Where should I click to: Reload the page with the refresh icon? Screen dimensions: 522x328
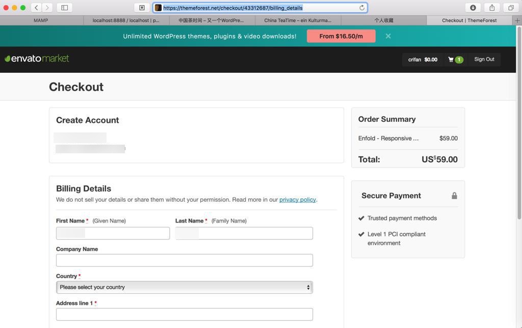click(362, 8)
